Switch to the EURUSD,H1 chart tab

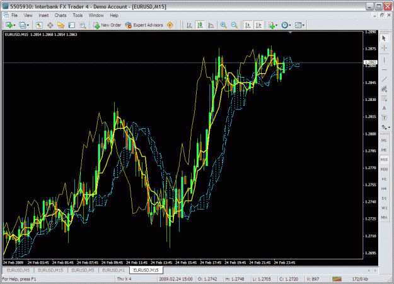click(x=113, y=270)
